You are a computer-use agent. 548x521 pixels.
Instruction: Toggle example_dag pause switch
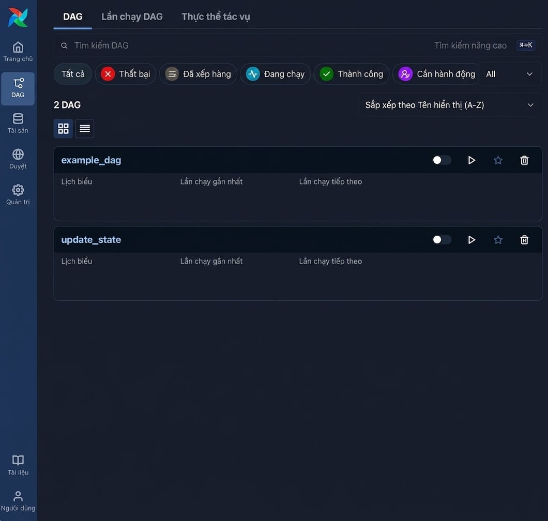(442, 160)
